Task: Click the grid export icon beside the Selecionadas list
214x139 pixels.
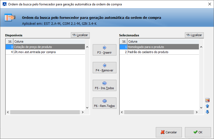Action: pos(207,100)
